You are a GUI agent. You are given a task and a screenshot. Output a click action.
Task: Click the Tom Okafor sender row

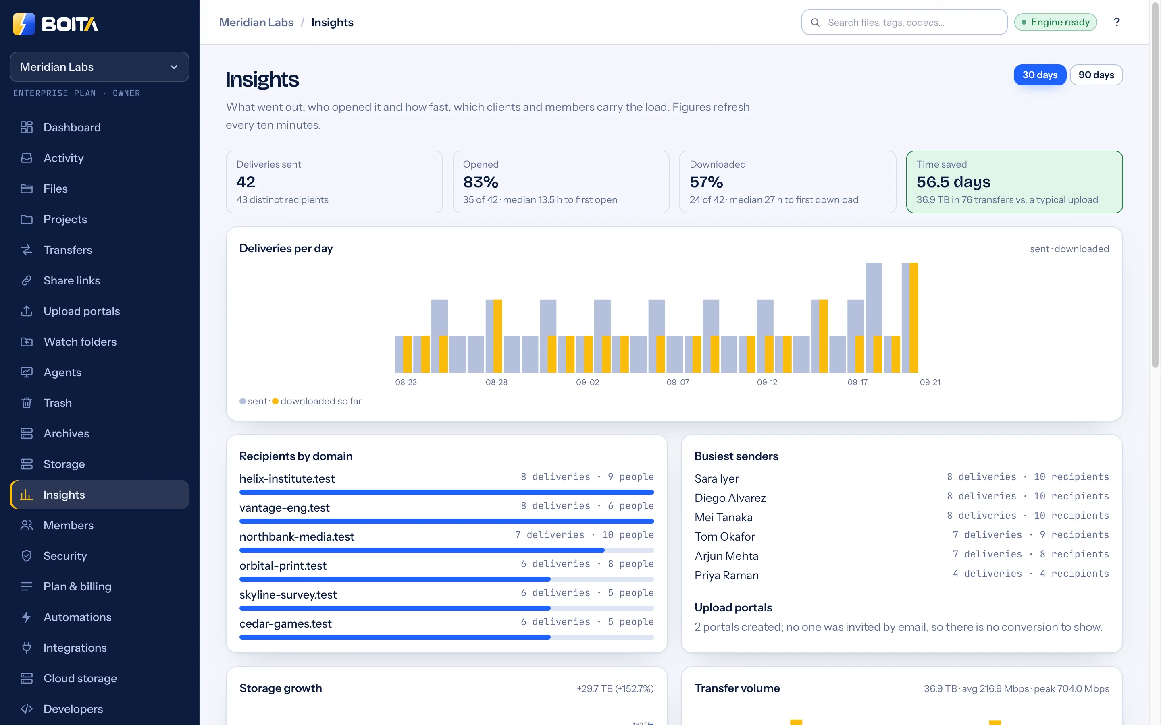tap(901, 536)
